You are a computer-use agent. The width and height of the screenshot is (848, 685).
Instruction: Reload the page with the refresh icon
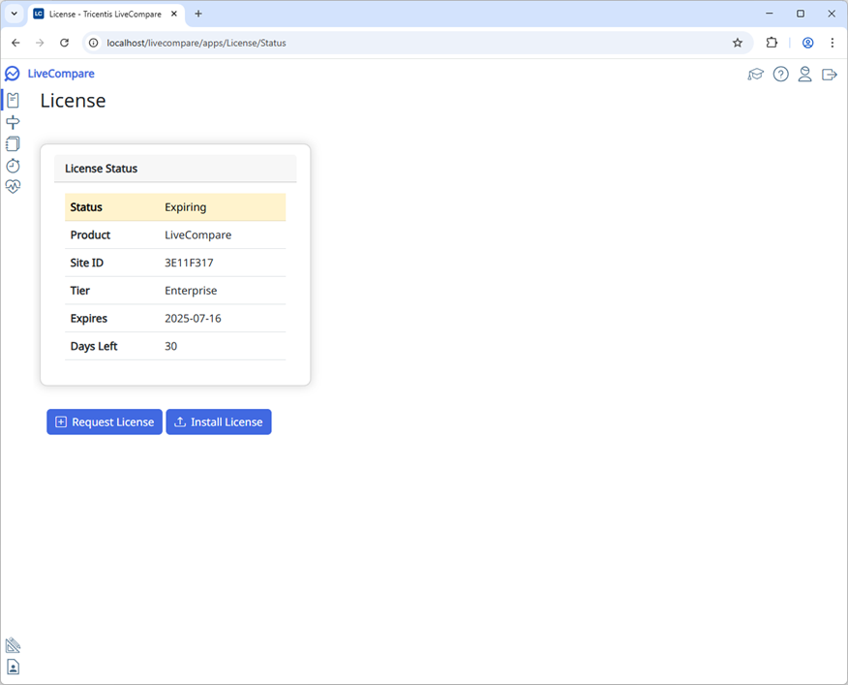[x=64, y=43]
